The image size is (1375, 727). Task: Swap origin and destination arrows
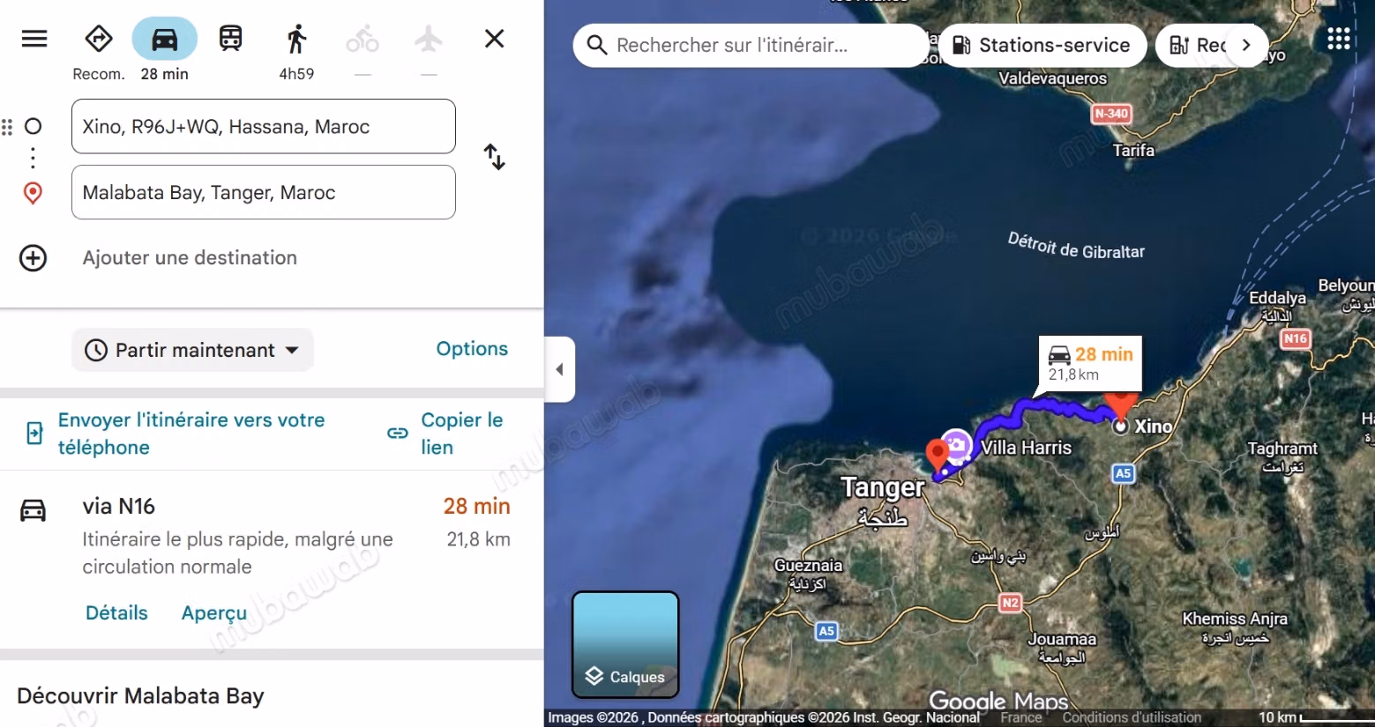pos(495,157)
